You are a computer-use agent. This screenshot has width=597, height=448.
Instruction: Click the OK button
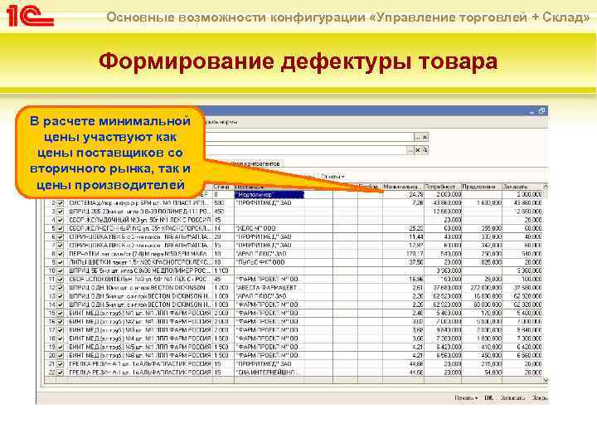point(488,397)
